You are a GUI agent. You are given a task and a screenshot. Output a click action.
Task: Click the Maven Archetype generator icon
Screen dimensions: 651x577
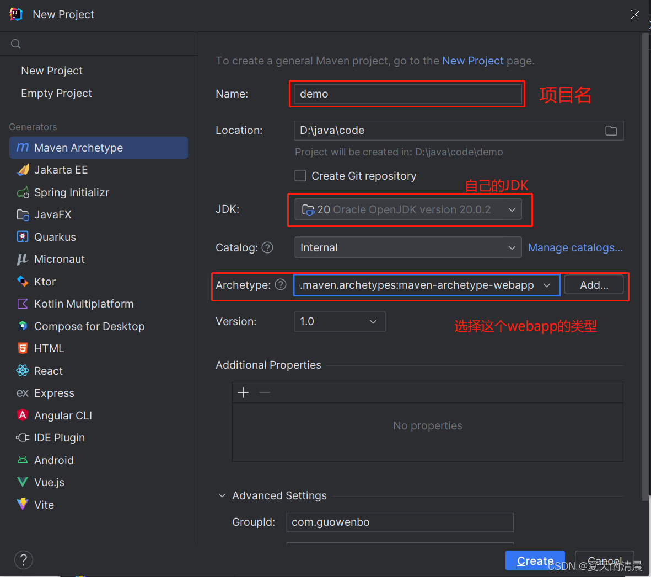(23, 148)
